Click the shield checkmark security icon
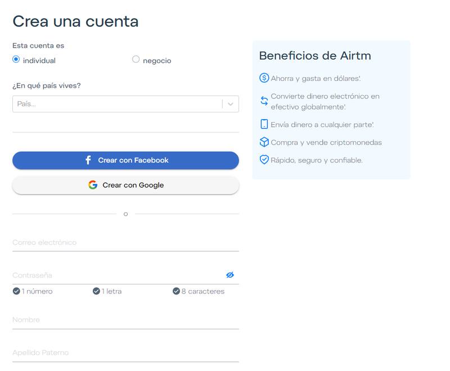Image resolution: width=450 pixels, height=371 pixels. pos(264,160)
